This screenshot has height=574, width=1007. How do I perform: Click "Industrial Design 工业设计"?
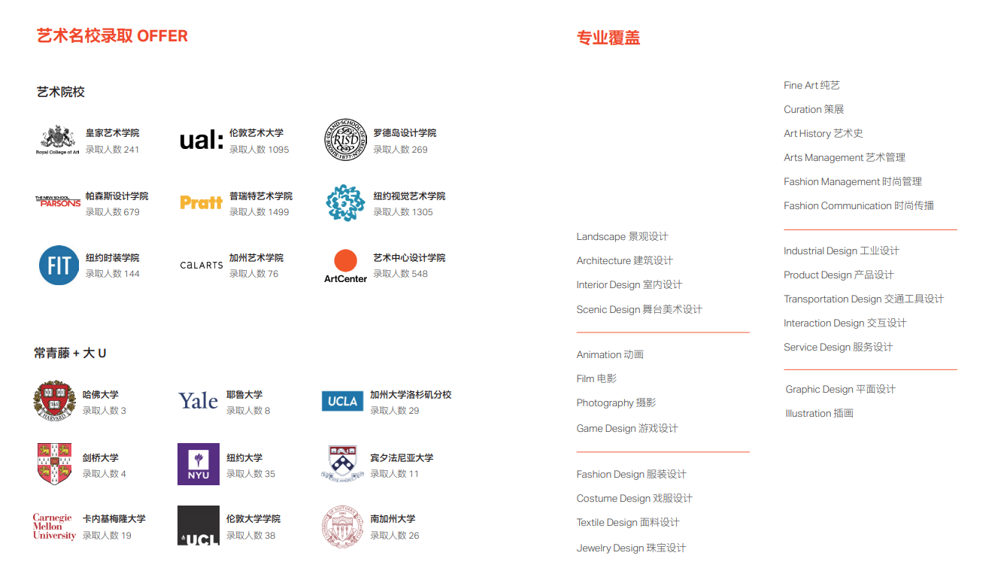click(x=842, y=251)
